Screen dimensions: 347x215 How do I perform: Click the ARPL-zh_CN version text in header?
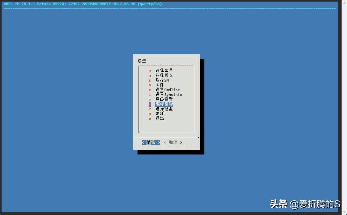click(16, 4)
